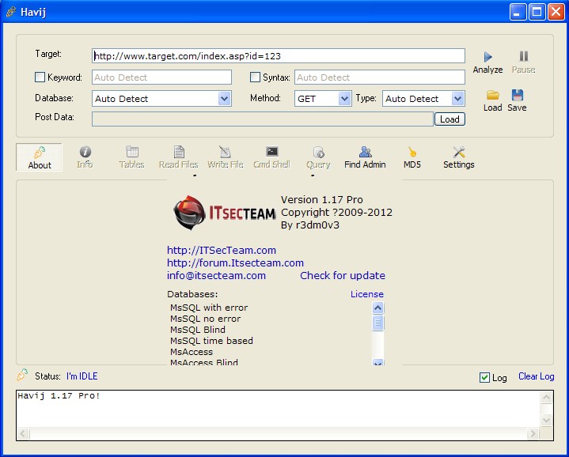This screenshot has width=569, height=457.
Task: Select 'MsSQL time based' list entry
Action: pyautogui.click(x=211, y=341)
